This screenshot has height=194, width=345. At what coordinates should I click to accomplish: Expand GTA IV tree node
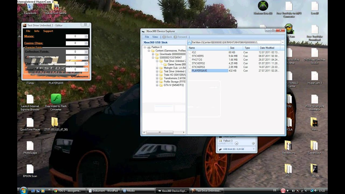(x=157, y=85)
